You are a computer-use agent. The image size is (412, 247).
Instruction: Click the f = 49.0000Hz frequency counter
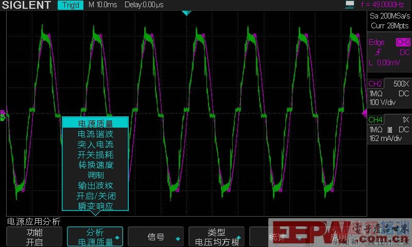(383, 5)
